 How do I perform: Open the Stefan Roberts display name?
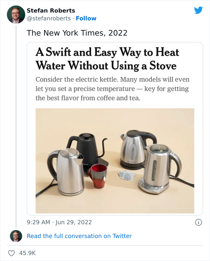(x=51, y=10)
